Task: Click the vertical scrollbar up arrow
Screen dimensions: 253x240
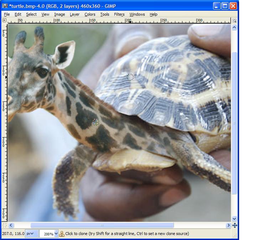Action: 234,27
